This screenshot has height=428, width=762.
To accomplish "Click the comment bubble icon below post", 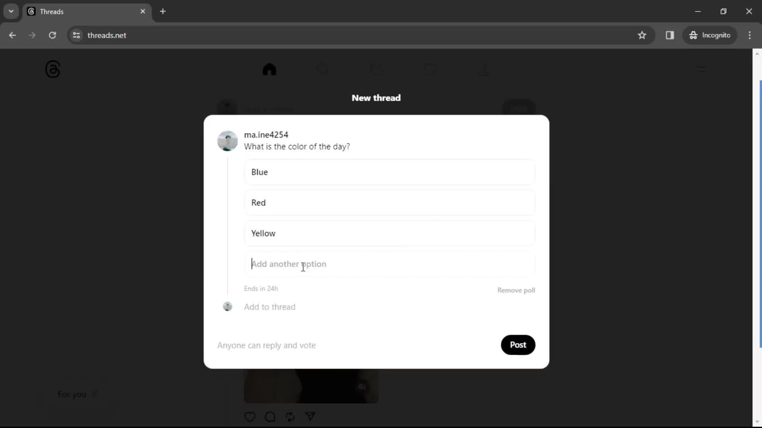I will pos(270,417).
